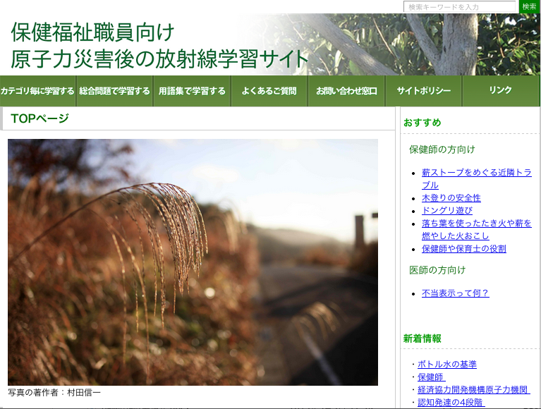Open the ボトル水の基準 news link
The image size is (541, 409).
point(446,365)
